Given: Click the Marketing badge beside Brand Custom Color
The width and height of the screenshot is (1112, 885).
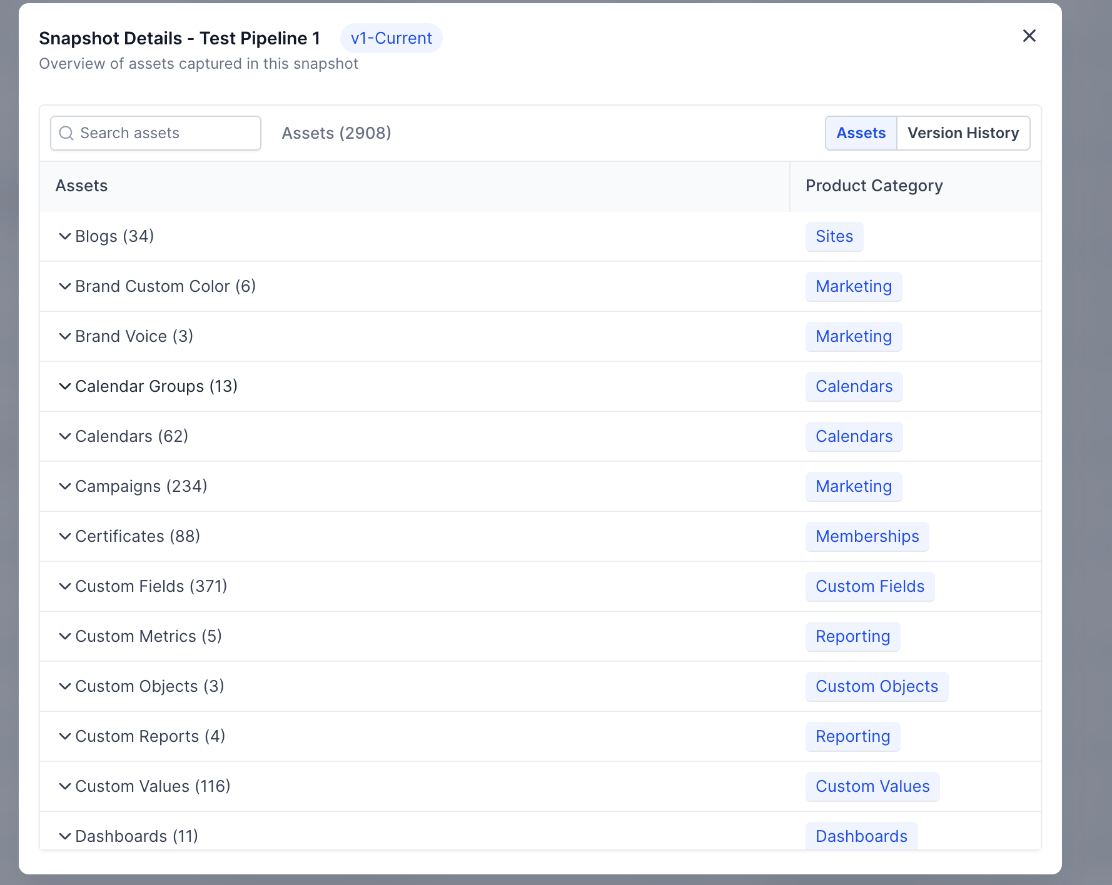Looking at the screenshot, I should [x=854, y=286].
